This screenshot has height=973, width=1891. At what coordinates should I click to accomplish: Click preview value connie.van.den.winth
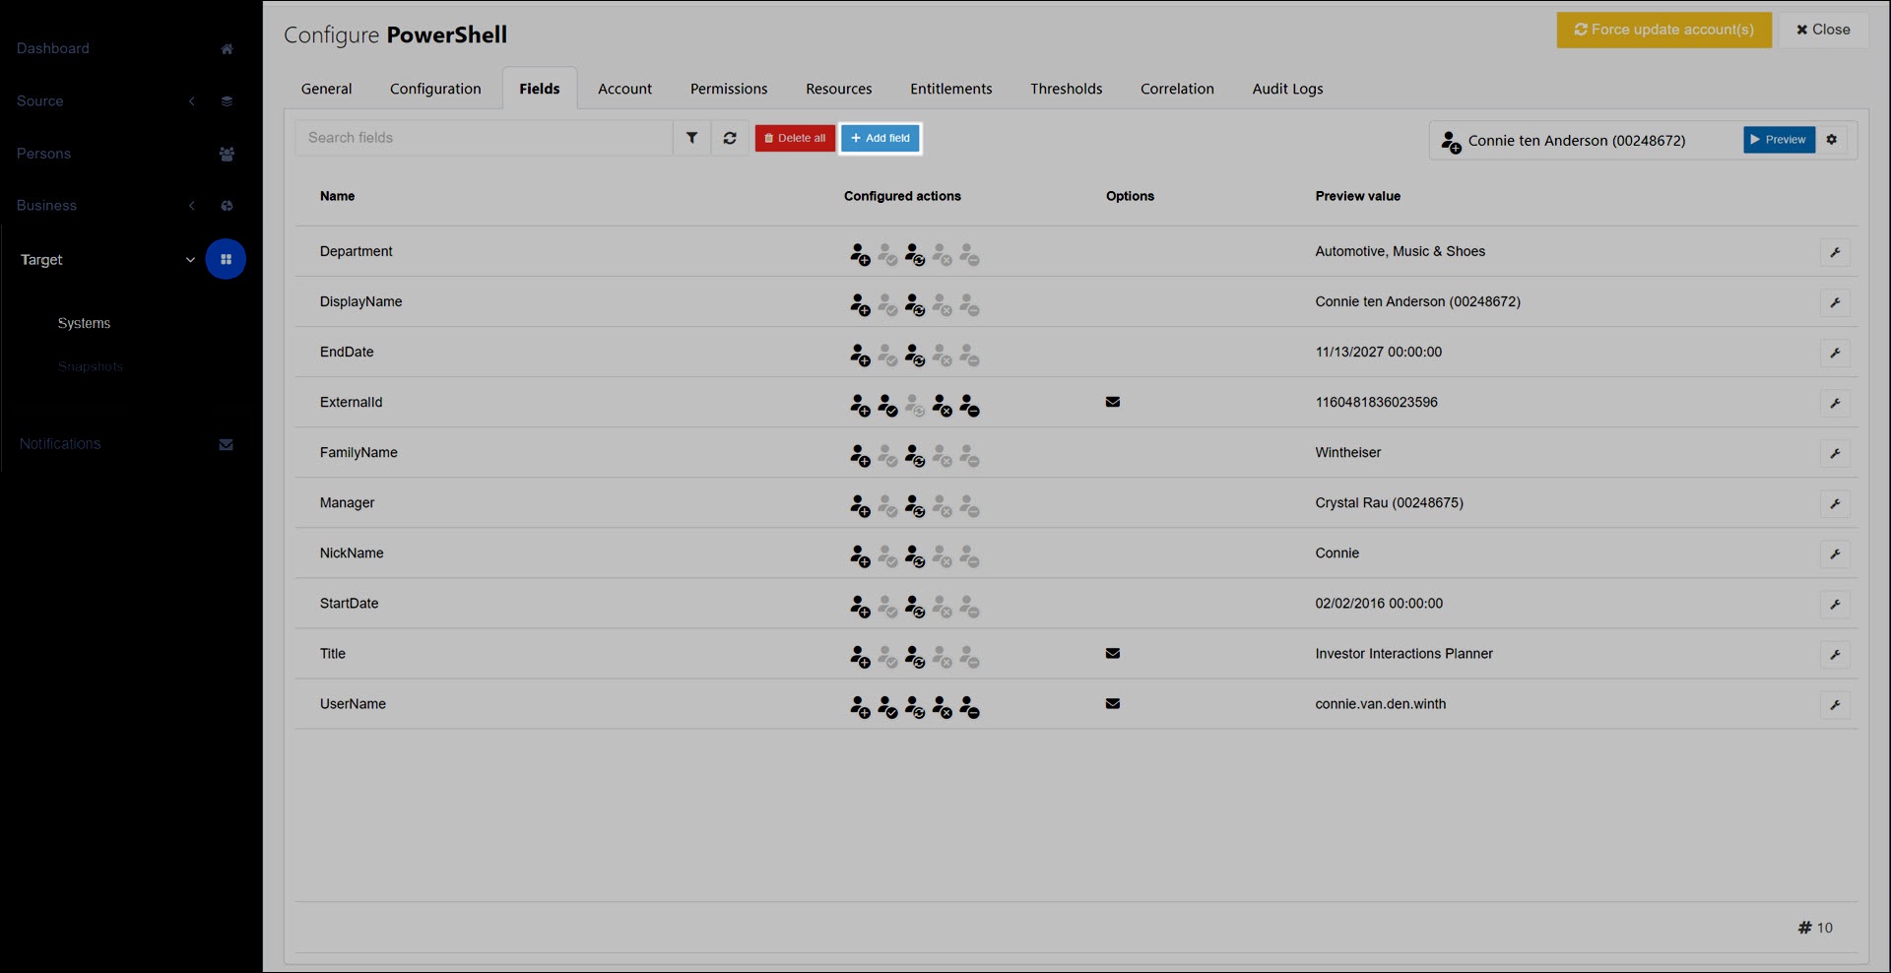coord(1380,704)
